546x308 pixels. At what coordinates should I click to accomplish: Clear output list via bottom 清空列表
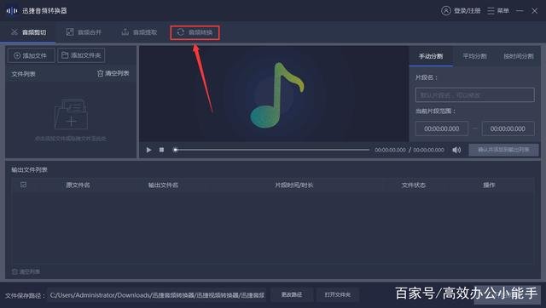coord(26,271)
